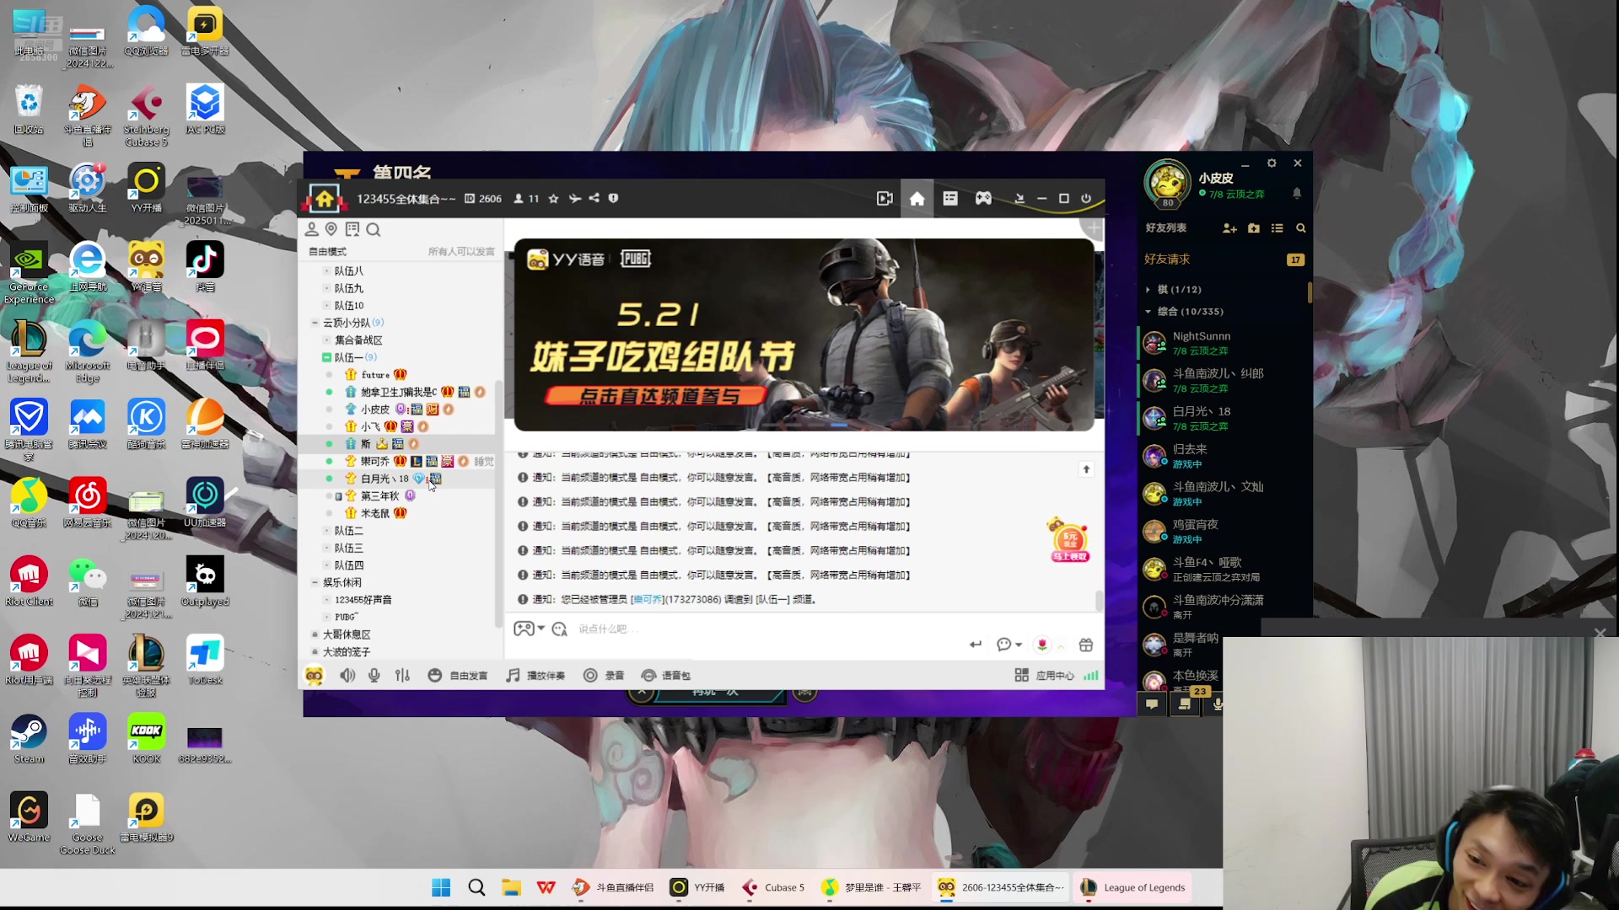Open Cubase 5 from taskbar

pos(773,887)
